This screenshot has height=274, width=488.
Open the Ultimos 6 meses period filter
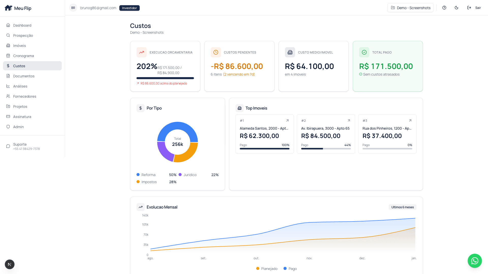click(x=402, y=207)
